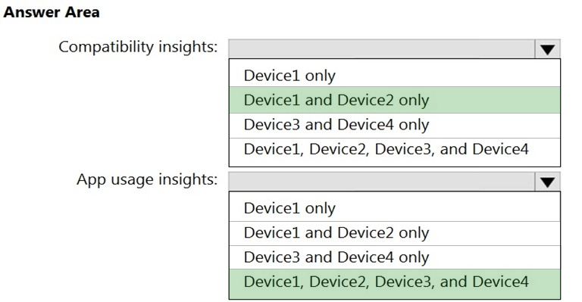Pick the green-highlighted answer in App usage list
This screenshot has height=302, width=582.
[395, 282]
